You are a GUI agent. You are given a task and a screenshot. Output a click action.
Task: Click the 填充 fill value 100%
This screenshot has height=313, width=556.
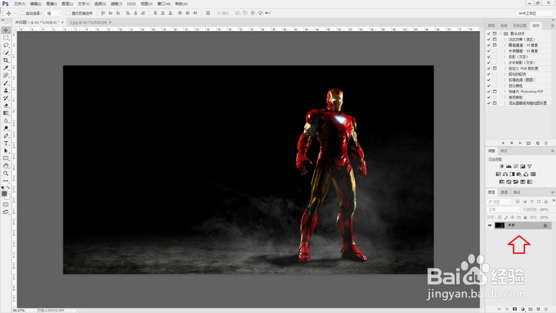544,217
